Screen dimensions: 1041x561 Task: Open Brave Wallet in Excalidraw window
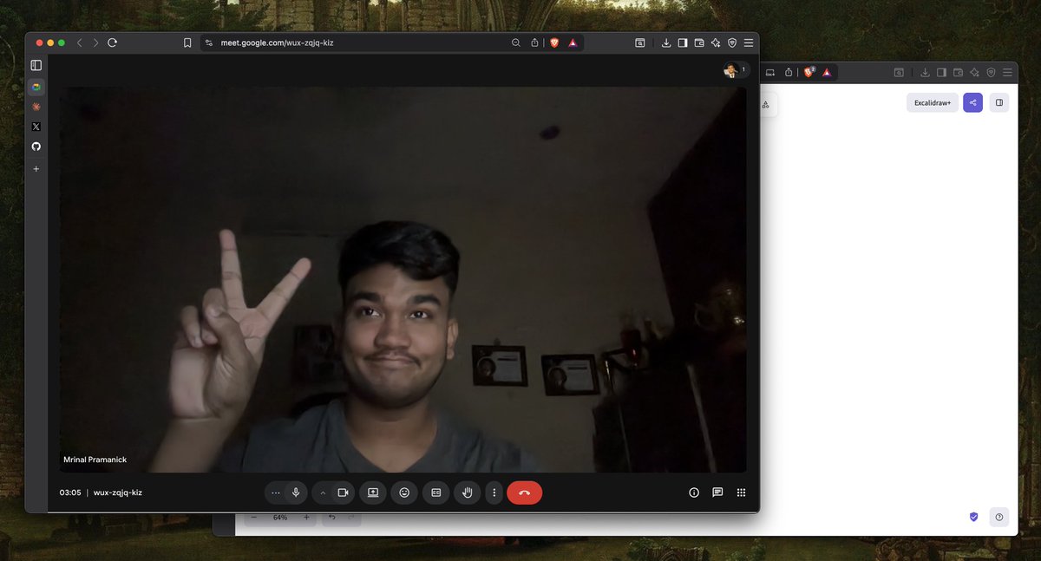959,73
